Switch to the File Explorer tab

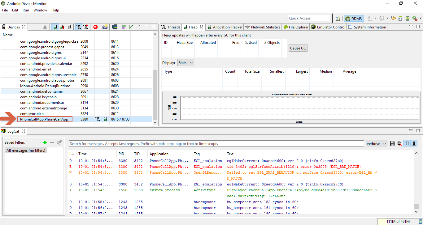click(296, 27)
